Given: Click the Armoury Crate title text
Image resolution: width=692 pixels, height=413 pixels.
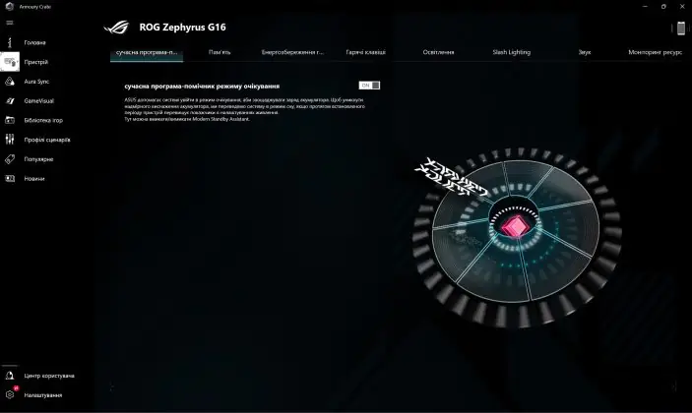Looking at the screenshot, I should [34, 7].
